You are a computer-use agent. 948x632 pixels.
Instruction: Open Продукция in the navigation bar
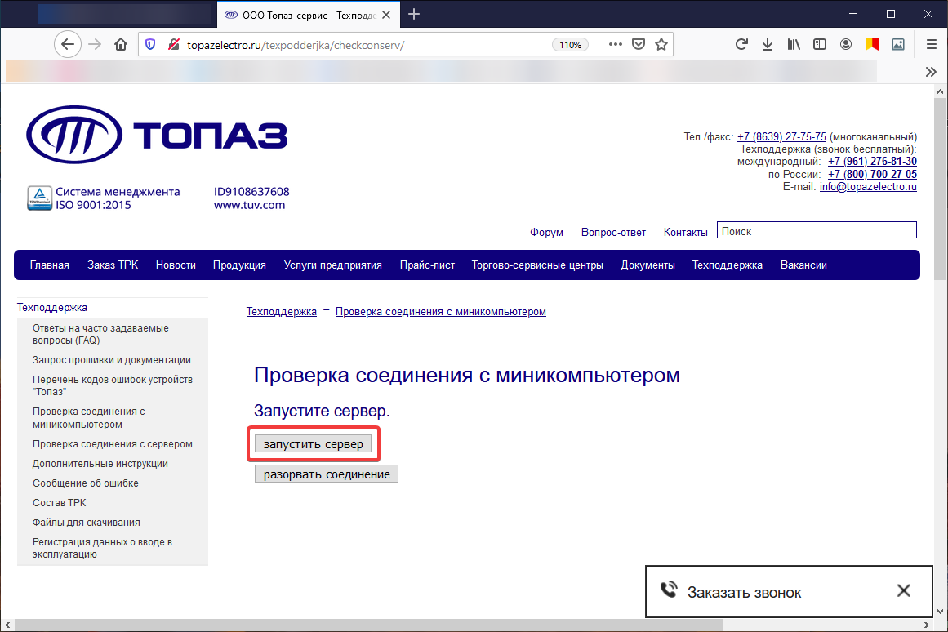tap(239, 265)
